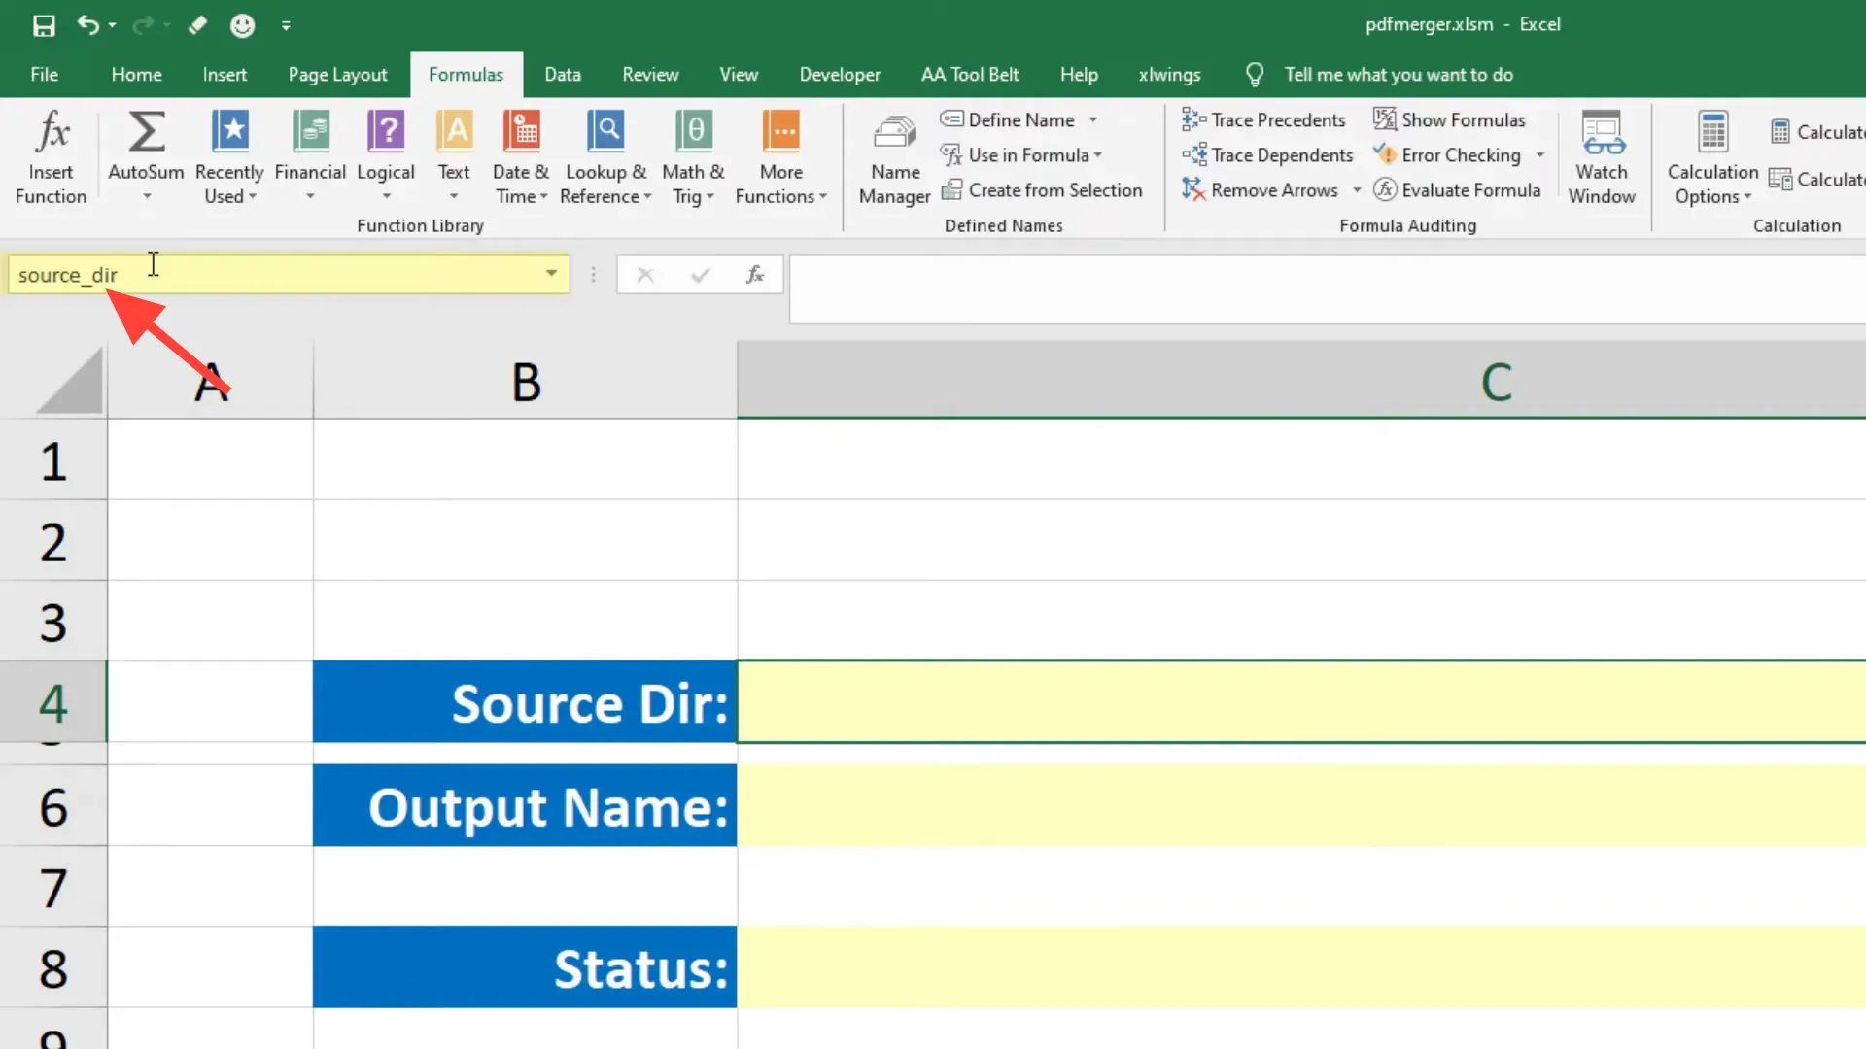The height and width of the screenshot is (1049, 1866).
Task: Click Evaluate Formula
Action: coord(1458,189)
